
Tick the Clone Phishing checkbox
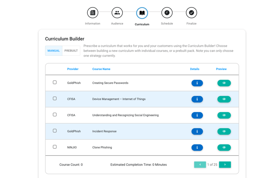(55, 147)
